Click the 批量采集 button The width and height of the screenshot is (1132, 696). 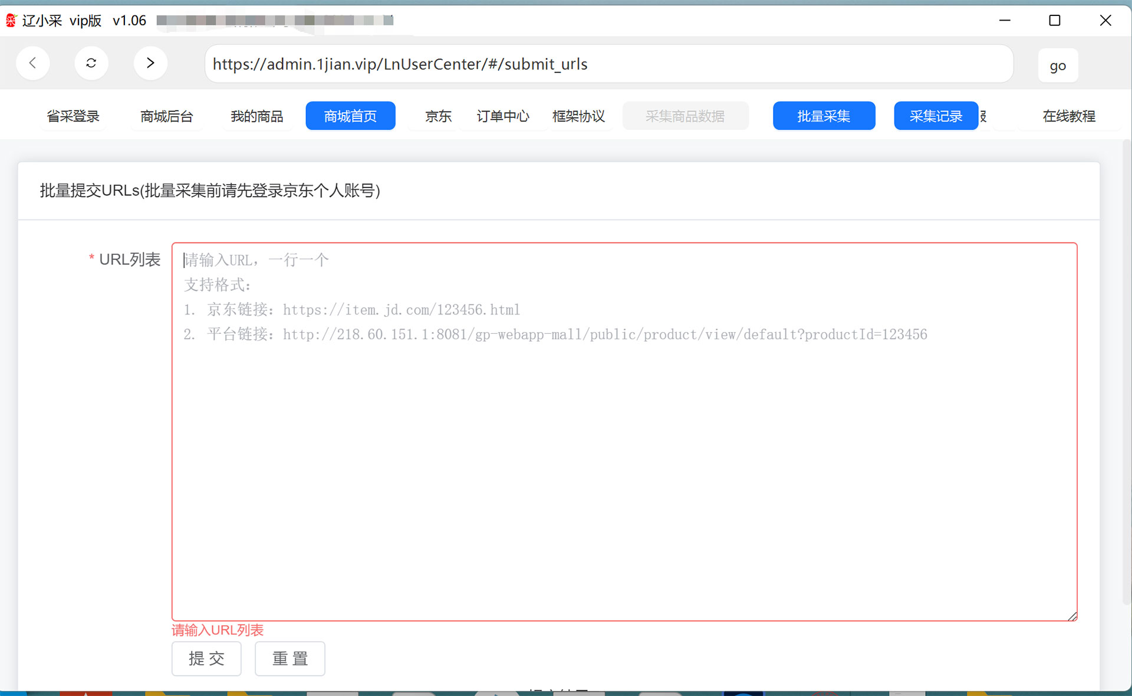(824, 116)
